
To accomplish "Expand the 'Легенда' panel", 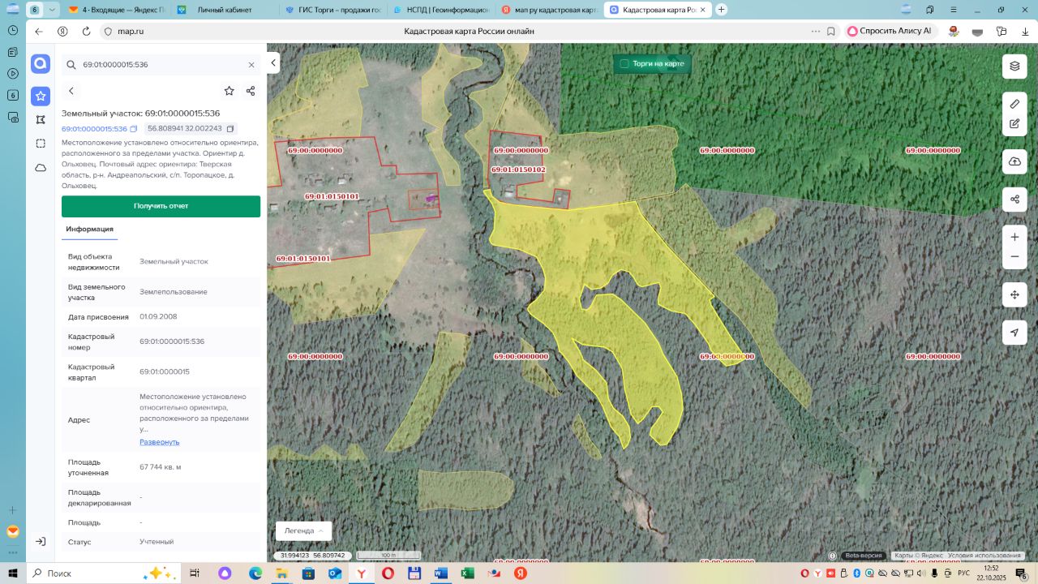I will tap(303, 530).
